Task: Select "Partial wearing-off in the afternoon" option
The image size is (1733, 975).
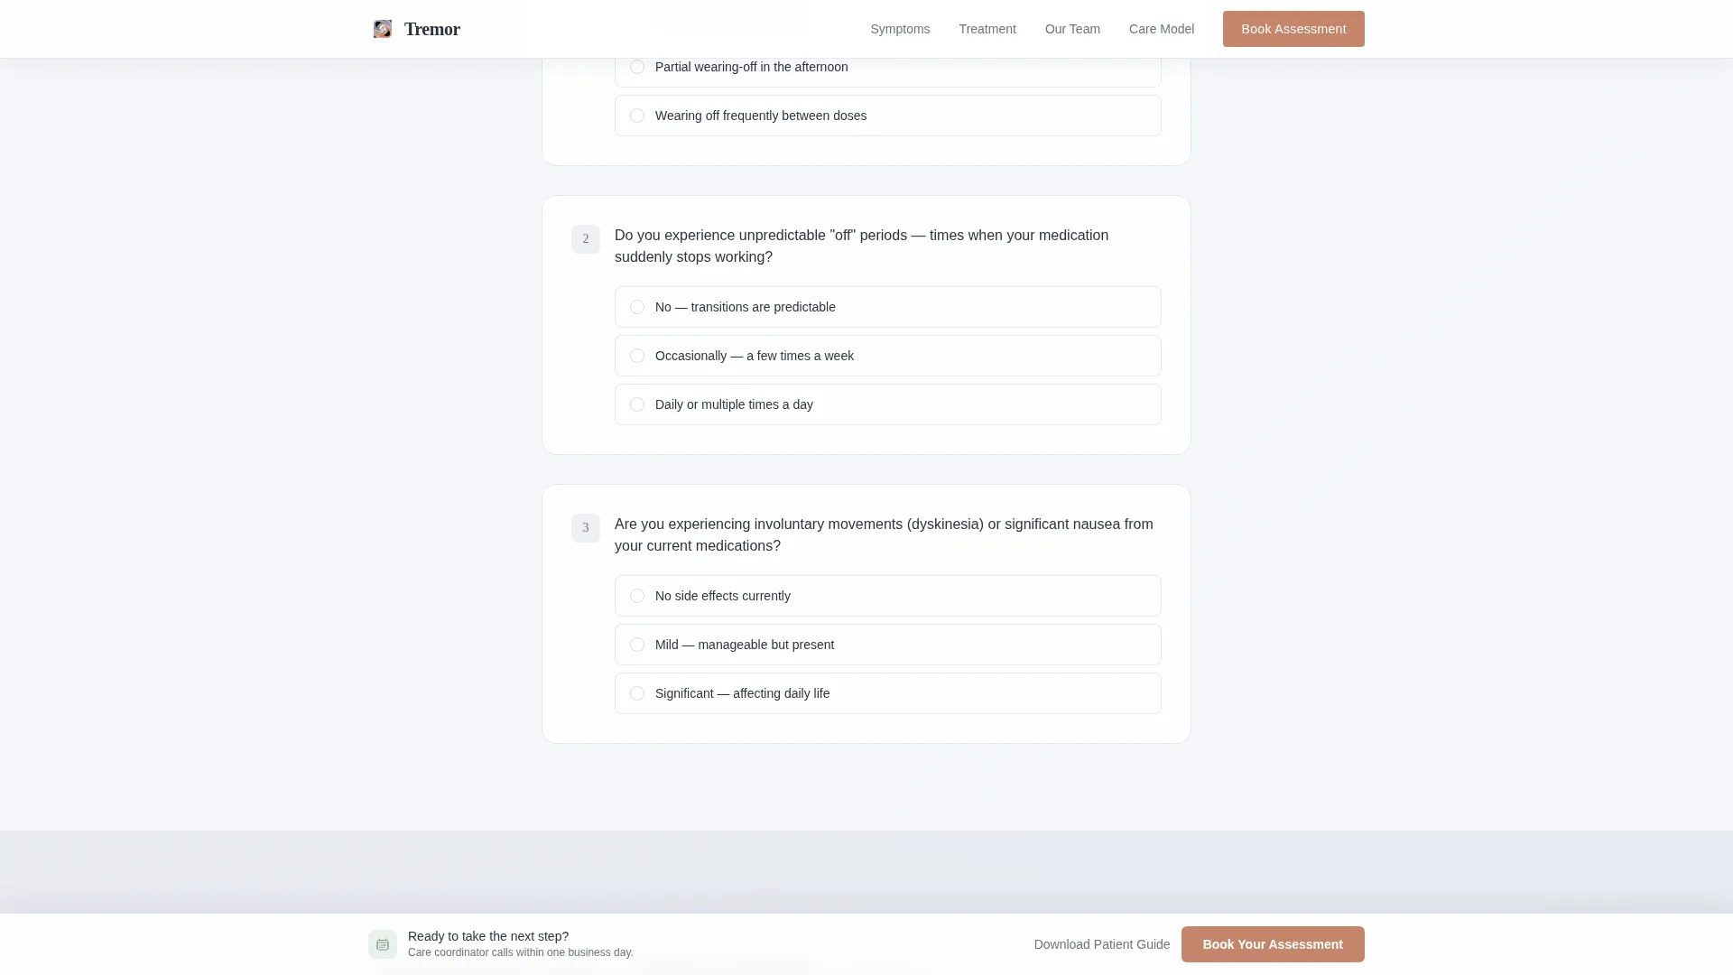Action: [x=888, y=67]
